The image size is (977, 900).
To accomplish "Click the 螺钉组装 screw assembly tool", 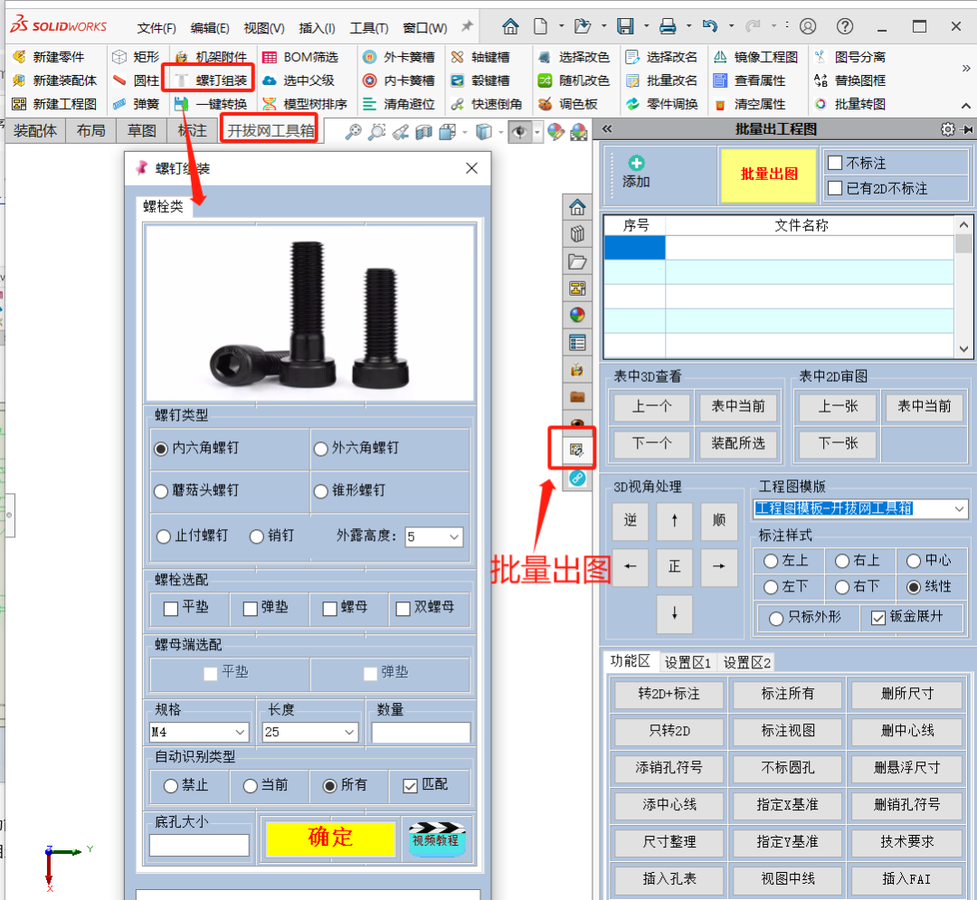I will click(x=212, y=81).
